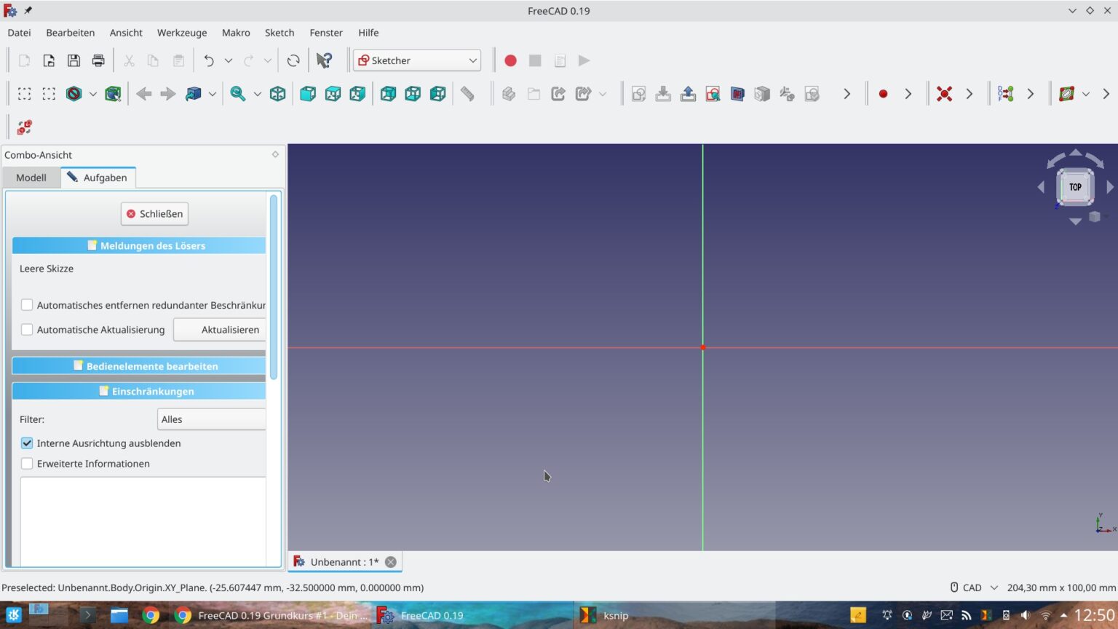
Task: Click the red coincident constraint icon
Action: point(944,94)
